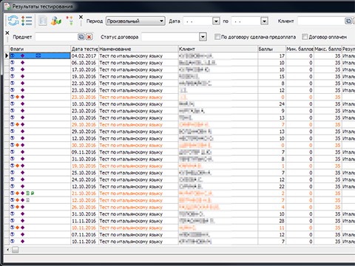
Task: Click the horizontal scrollbar left arrow
Action: tap(7, 250)
